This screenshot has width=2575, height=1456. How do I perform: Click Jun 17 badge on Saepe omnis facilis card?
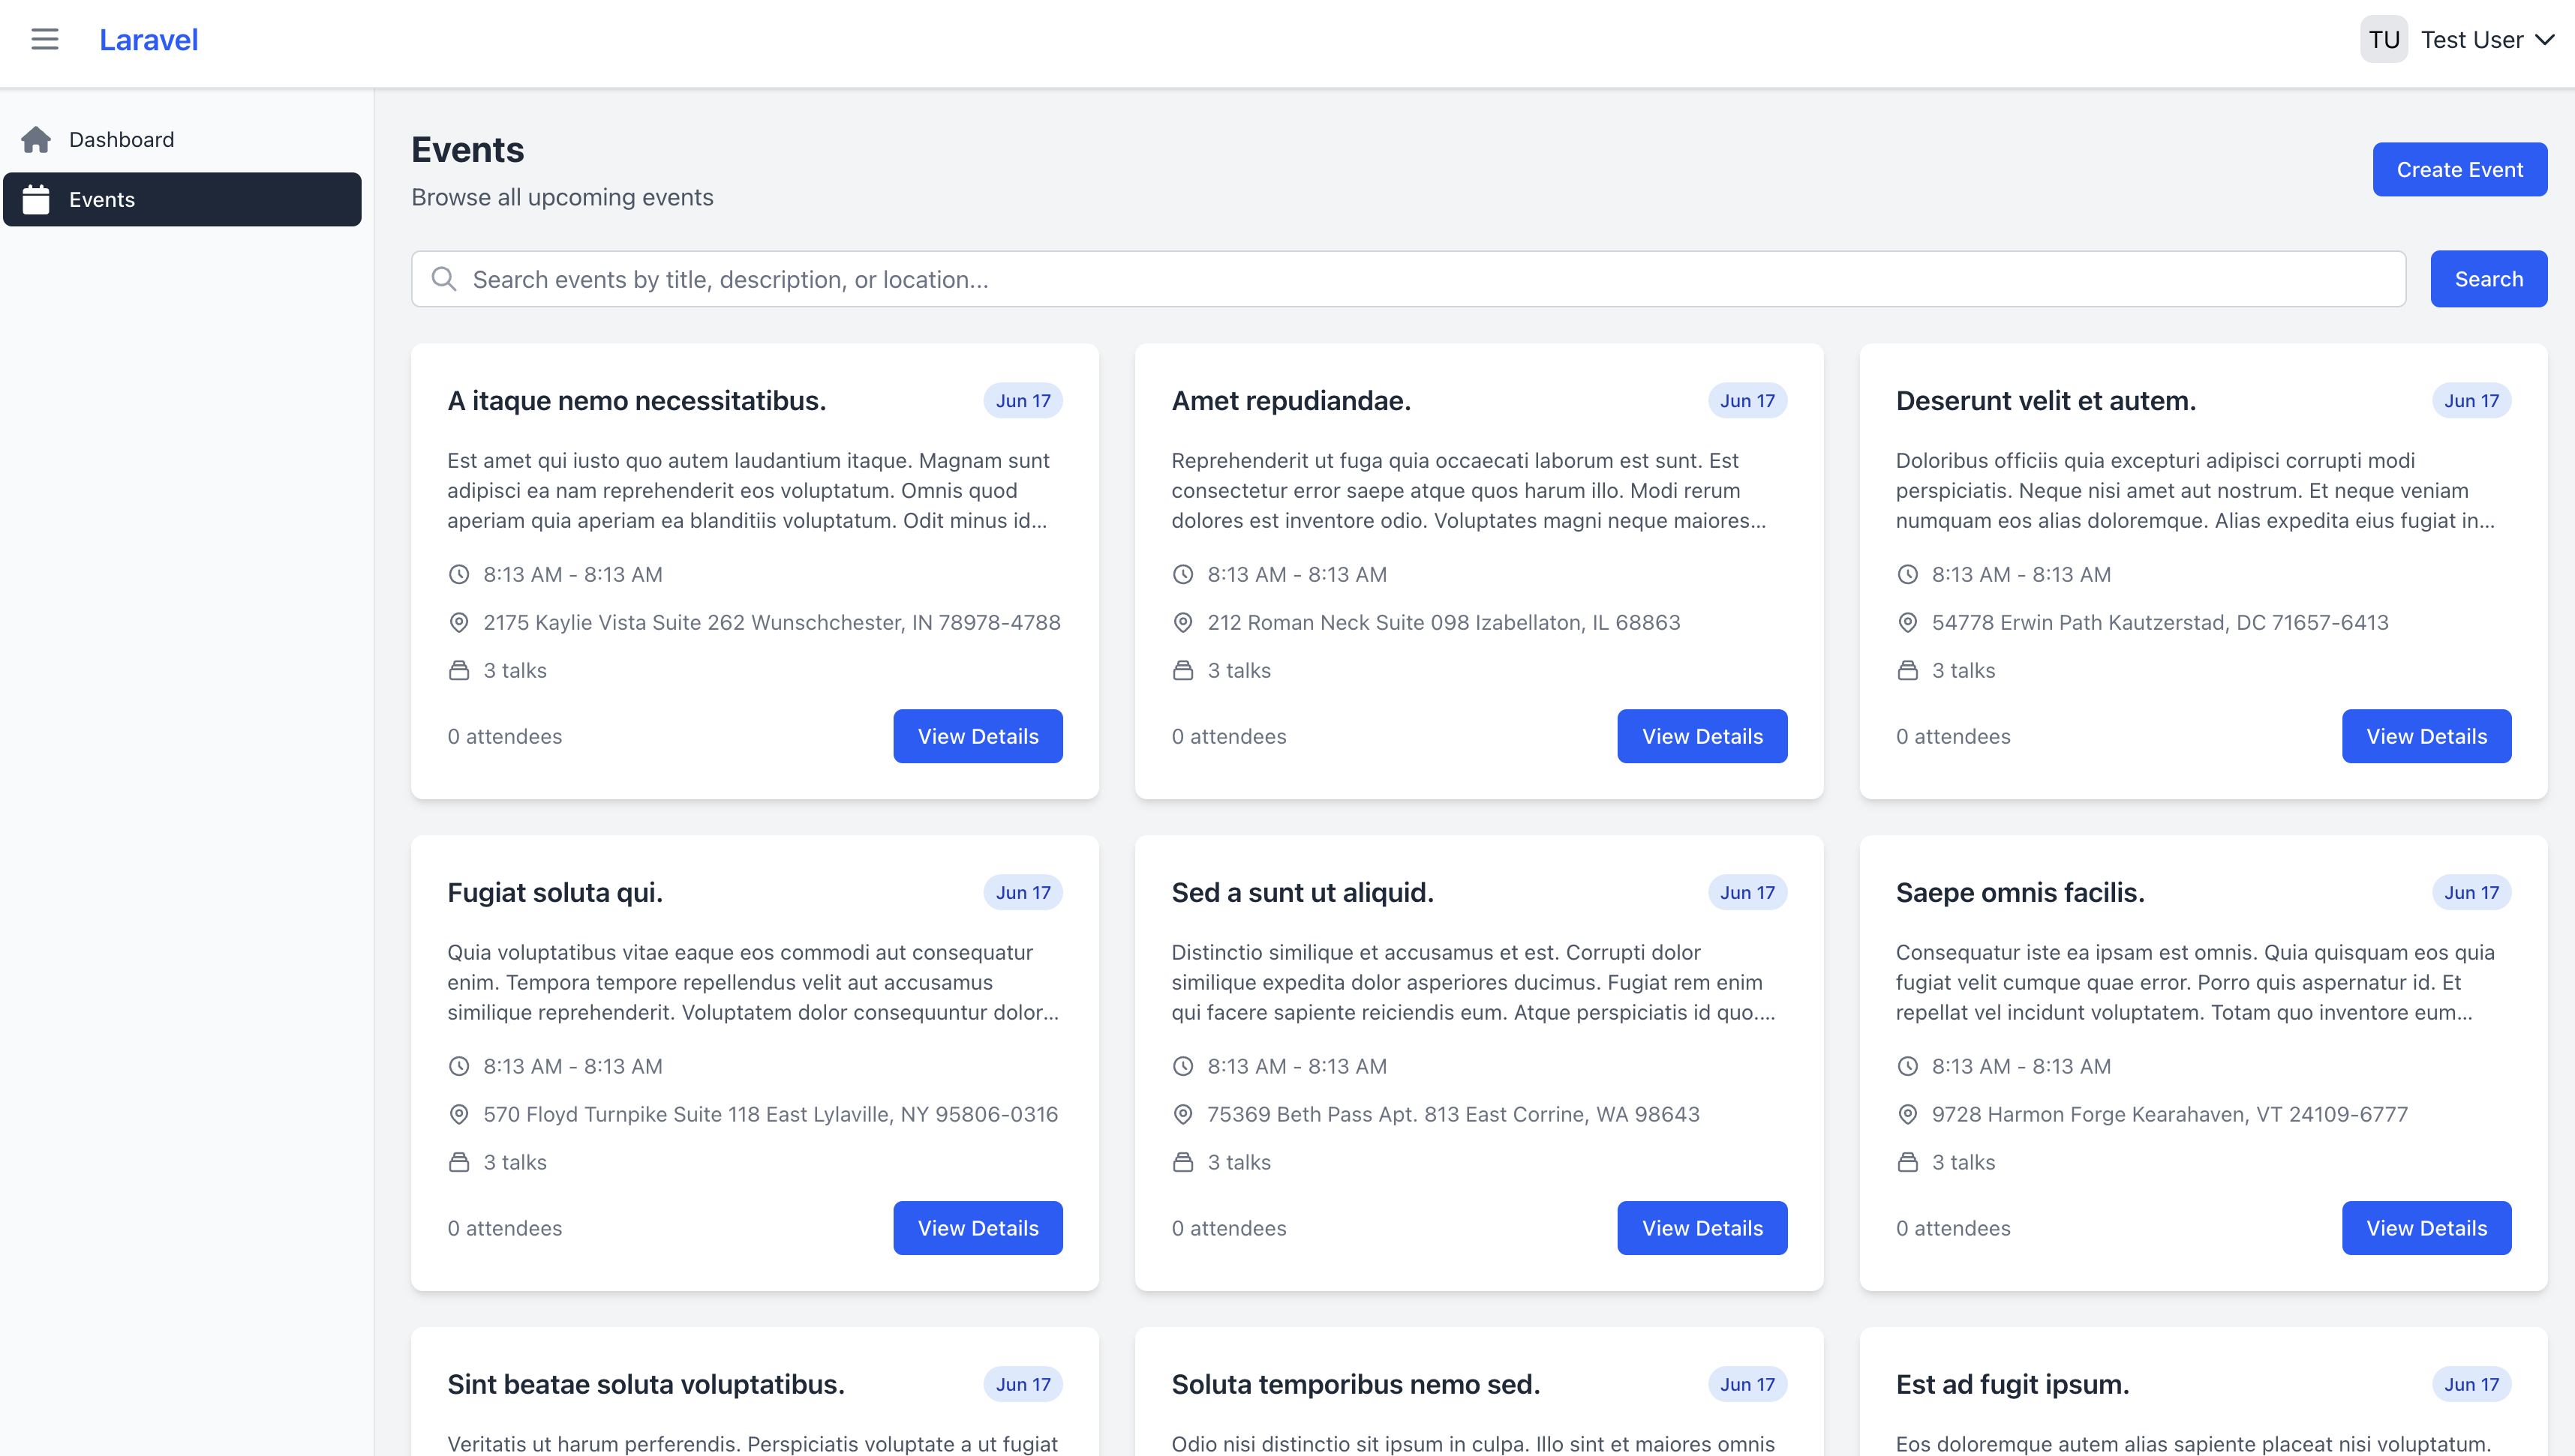(2471, 892)
